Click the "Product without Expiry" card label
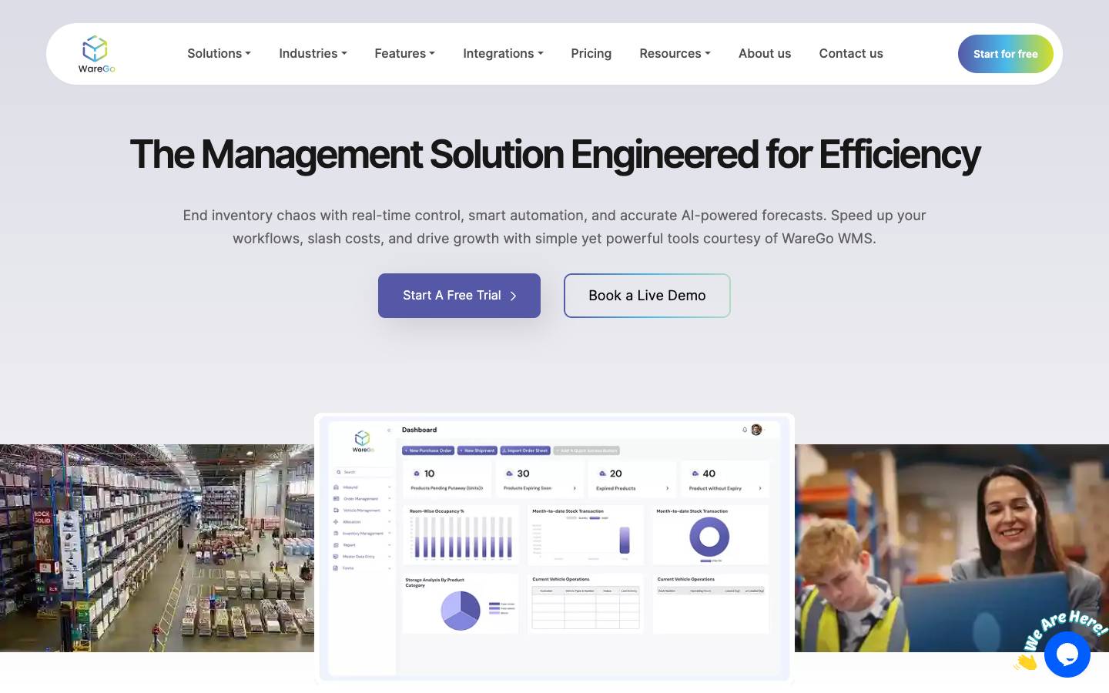This screenshot has width=1109, height=693. coord(715,488)
